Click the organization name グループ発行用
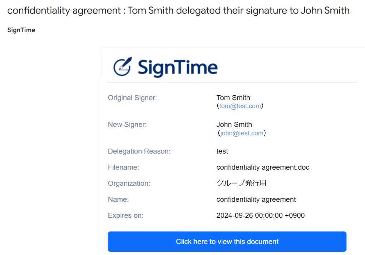365x255 pixels. (x=241, y=183)
